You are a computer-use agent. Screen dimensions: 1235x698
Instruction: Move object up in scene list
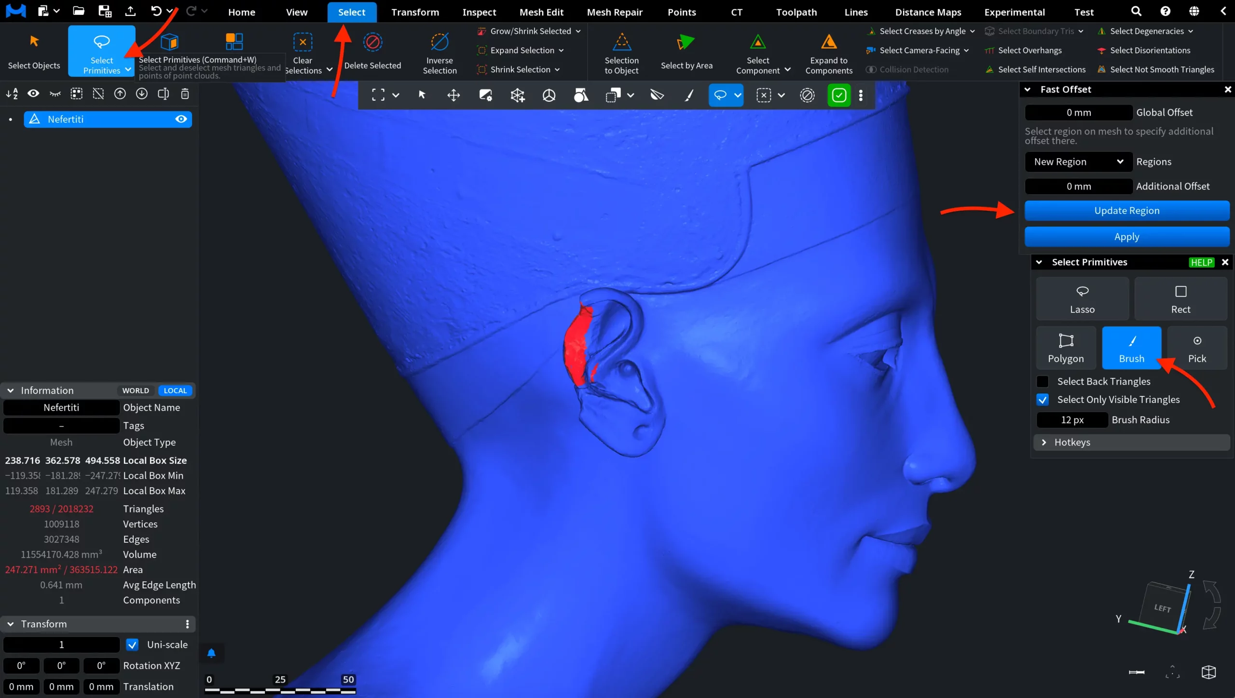(120, 94)
